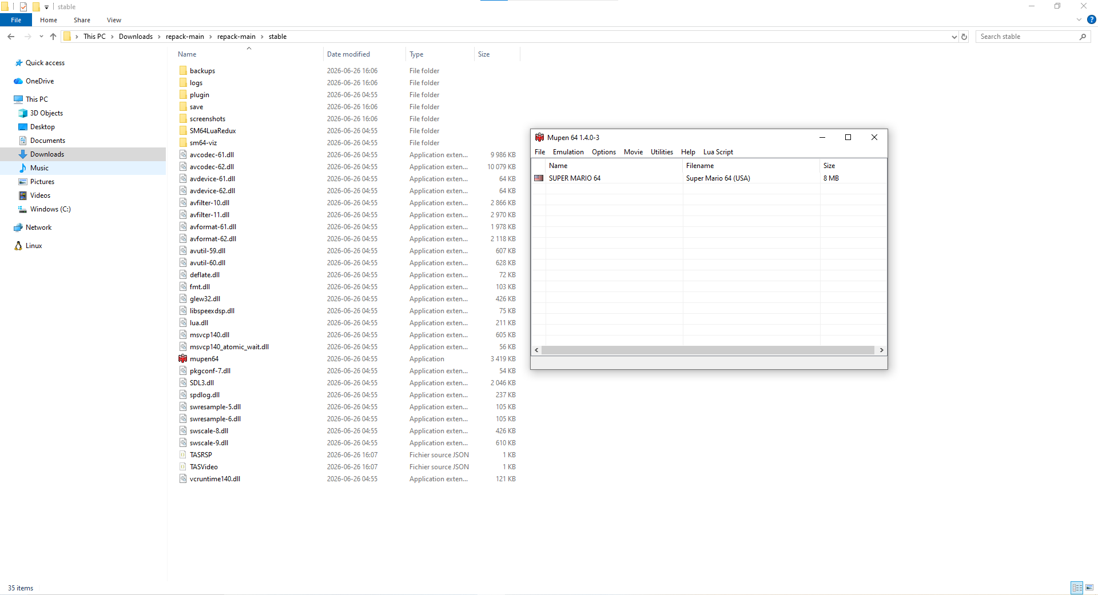Select Downloads in navigation pane
Screen dimensions: 1098x595
pos(47,154)
